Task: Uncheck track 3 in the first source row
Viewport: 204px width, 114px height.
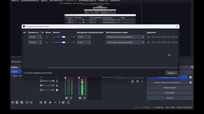Action: (158, 37)
